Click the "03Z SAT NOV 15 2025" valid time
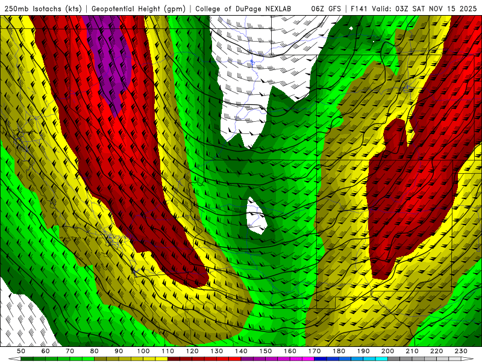 click(436, 9)
